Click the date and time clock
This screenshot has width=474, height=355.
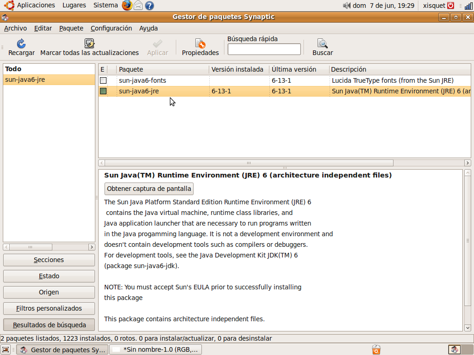384,6
